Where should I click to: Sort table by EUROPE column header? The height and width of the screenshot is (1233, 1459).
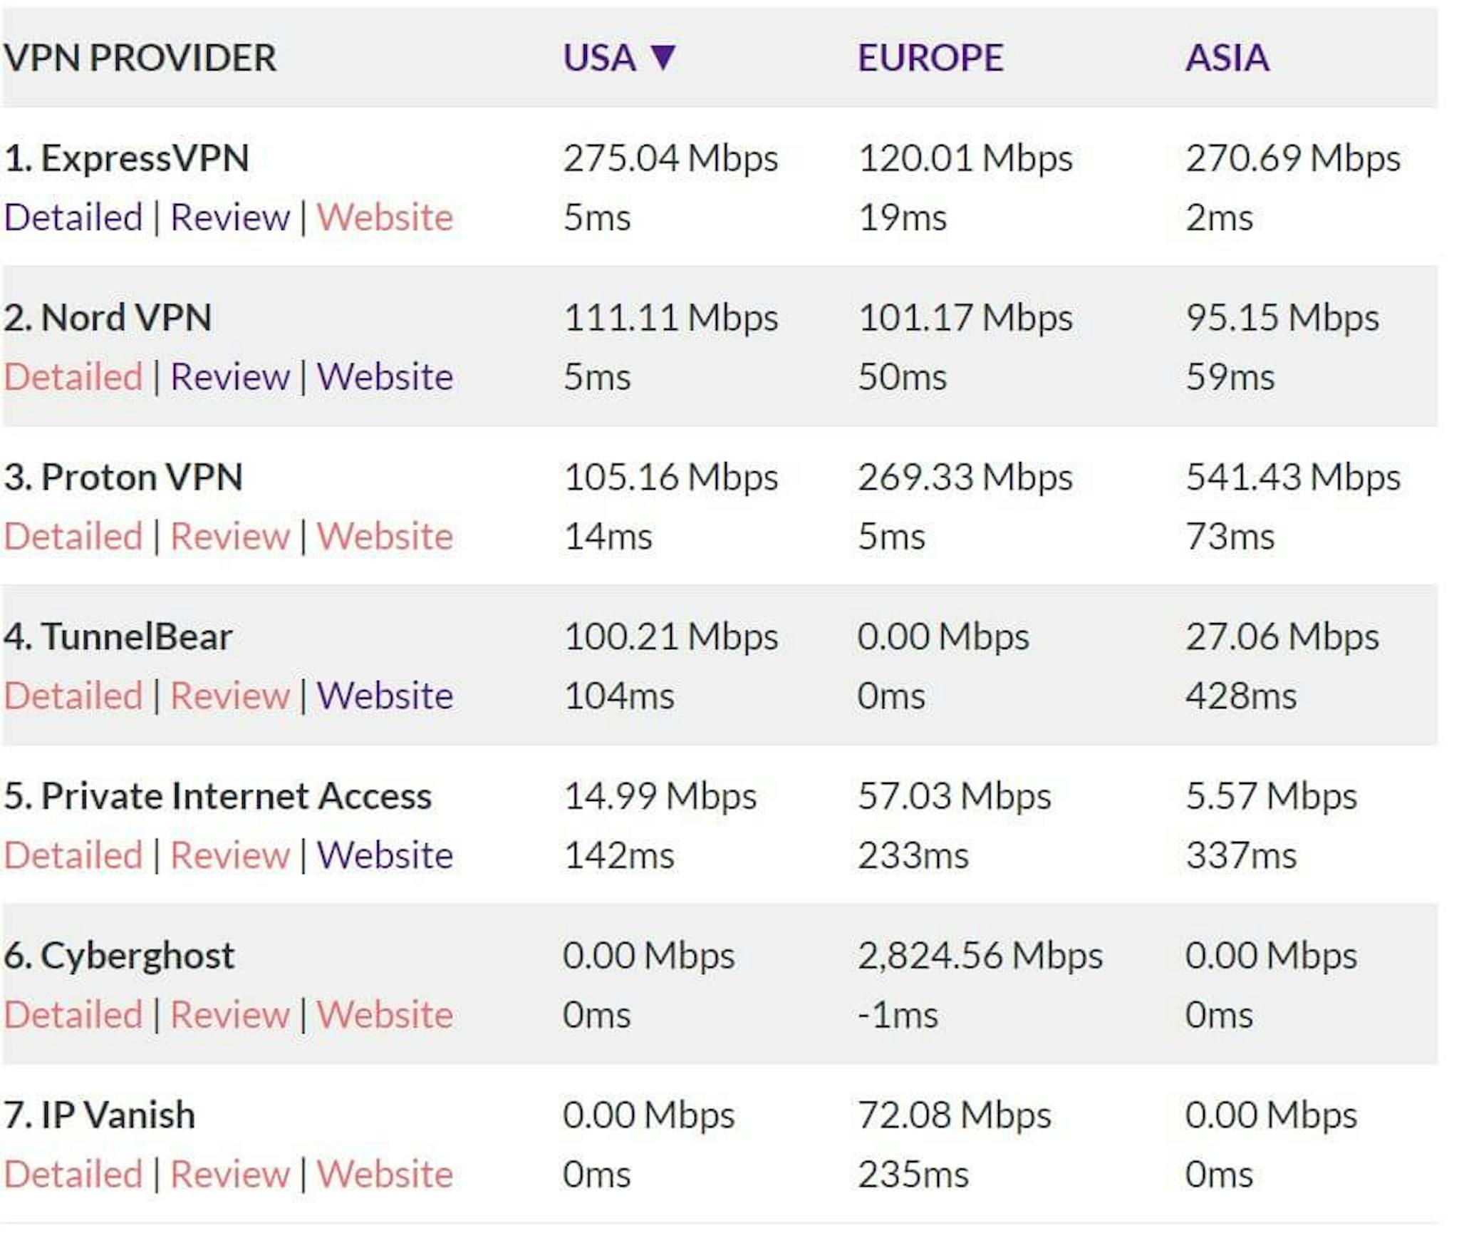point(930,58)
